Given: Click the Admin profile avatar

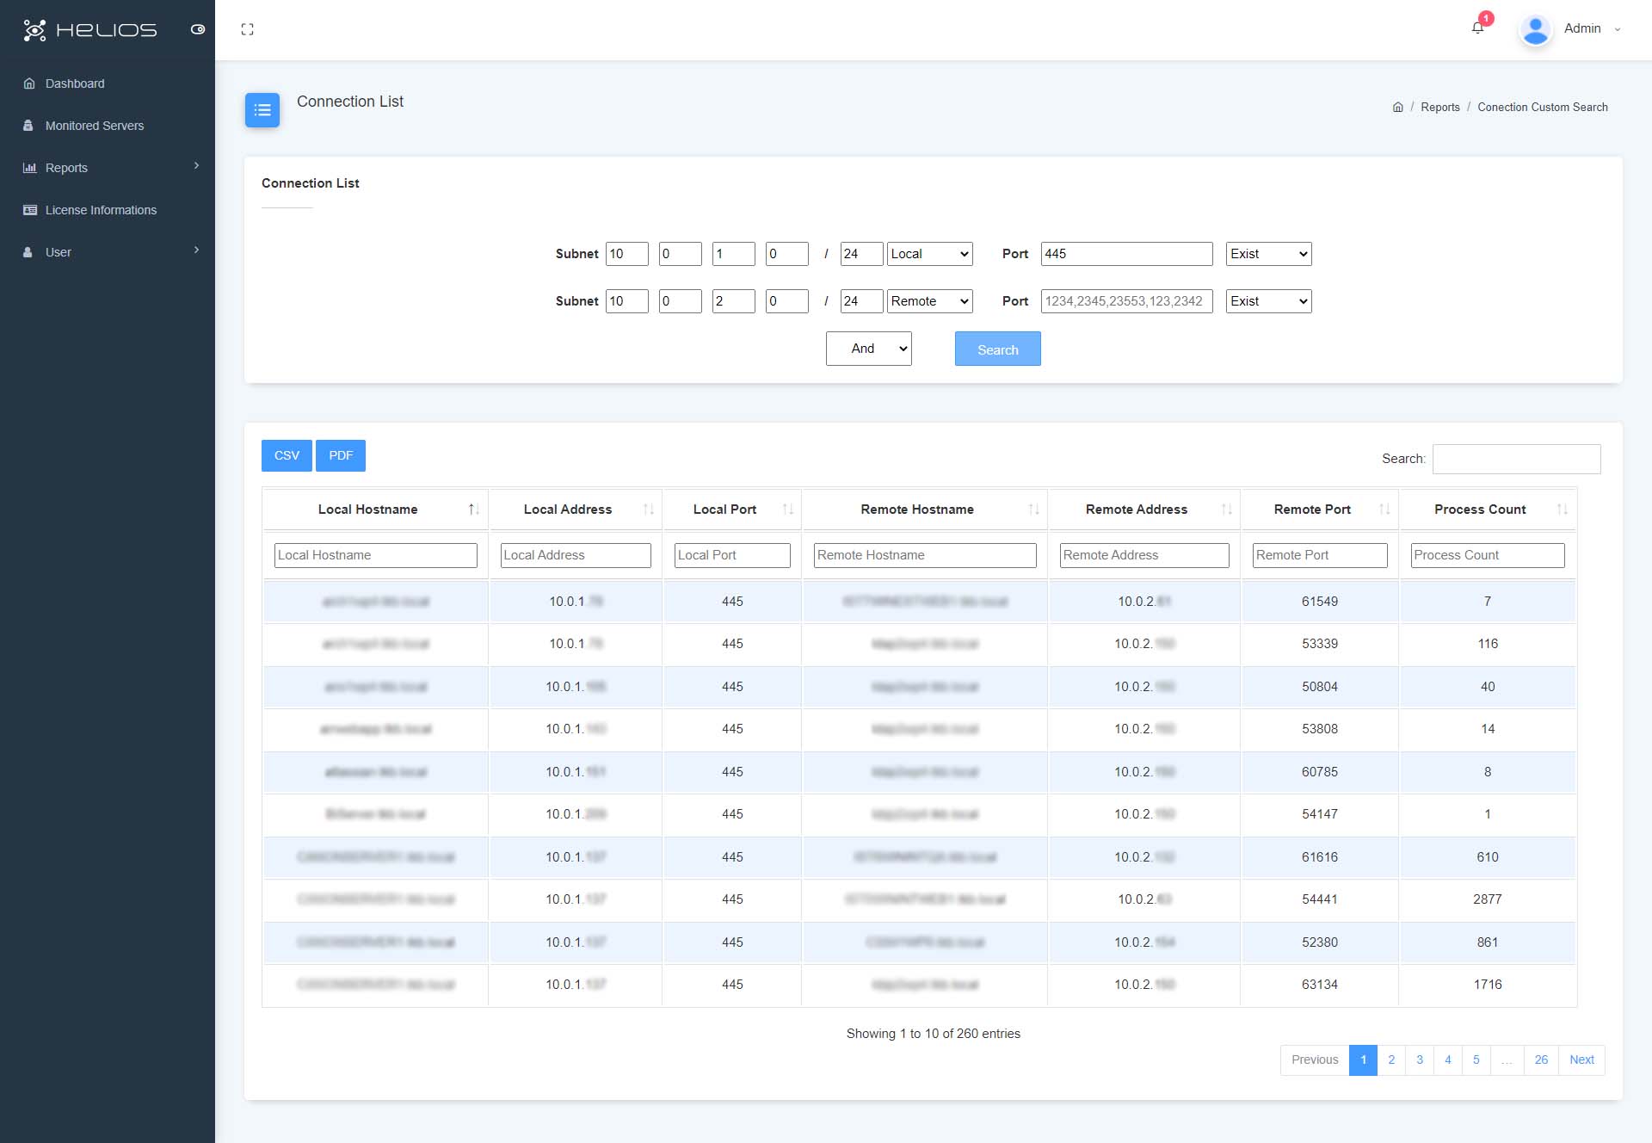Looking at the screenshot, I should point(1535,28).
